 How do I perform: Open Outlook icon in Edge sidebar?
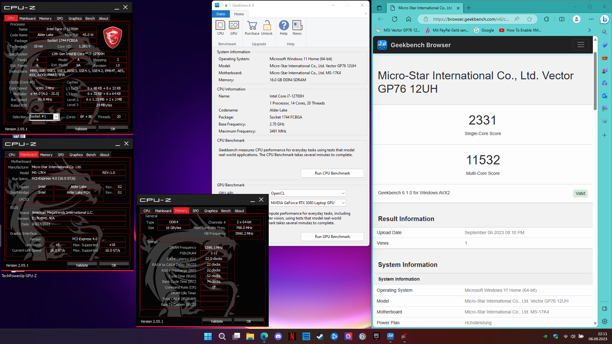[604, 96]
